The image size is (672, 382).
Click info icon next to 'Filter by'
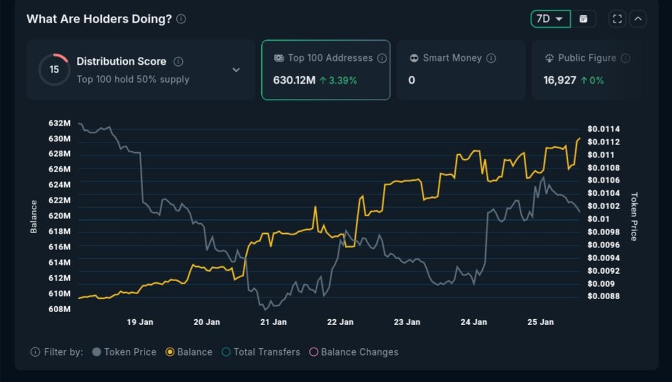(x=35, y=352)
